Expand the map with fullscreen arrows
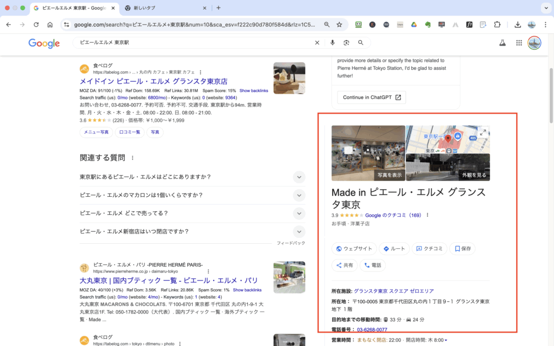This screenshot has width=554, height=346. [483, 133]
